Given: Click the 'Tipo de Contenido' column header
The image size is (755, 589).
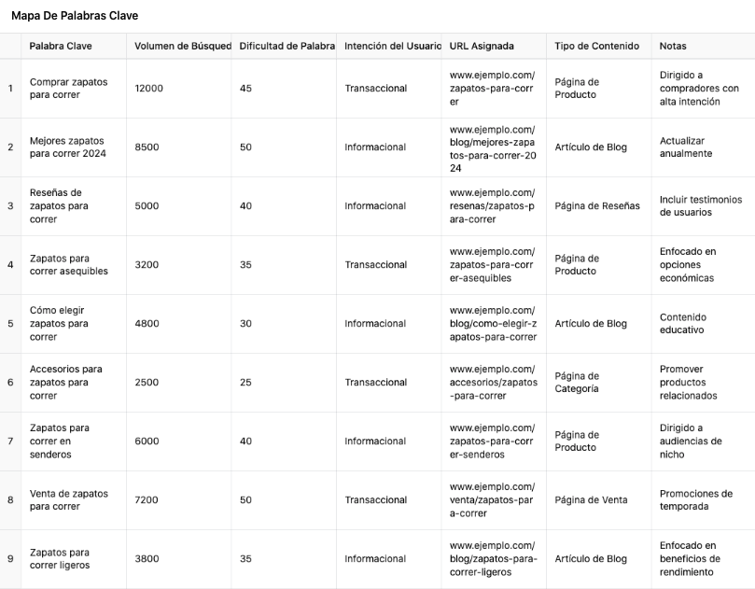Looking at the screenshot, I should 597,46.
